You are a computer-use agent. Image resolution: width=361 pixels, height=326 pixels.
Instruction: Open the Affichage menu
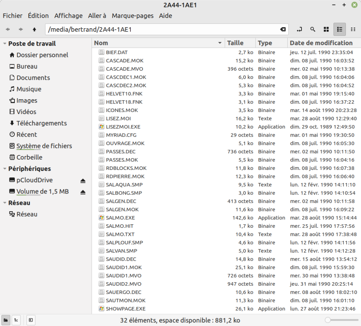click(x=68, y=16)
